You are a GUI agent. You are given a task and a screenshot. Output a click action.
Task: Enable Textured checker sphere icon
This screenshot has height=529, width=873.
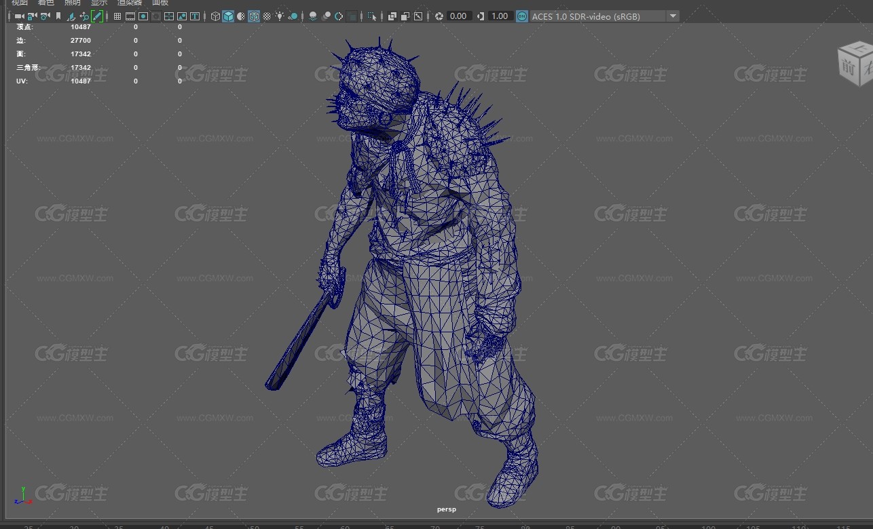pos(267,16)
